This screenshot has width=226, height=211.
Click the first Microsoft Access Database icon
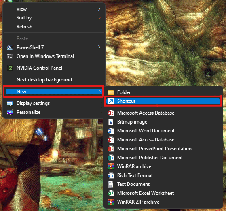point(111,113)
